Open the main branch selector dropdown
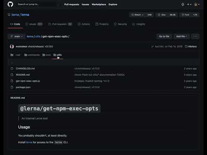Image resolution: width=207 pixels, height=155 pixels. tap(16, 37)
